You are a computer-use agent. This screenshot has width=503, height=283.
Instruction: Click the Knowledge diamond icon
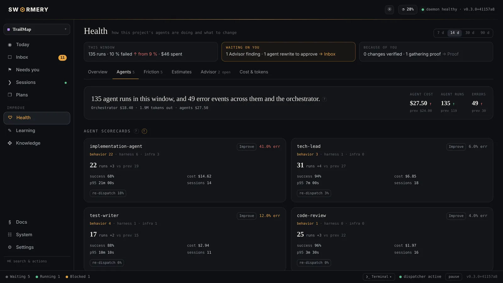pos(10,143)
